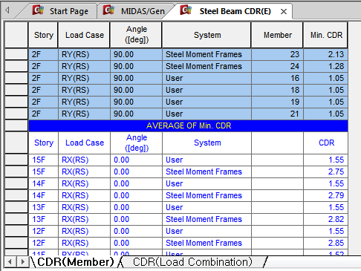Click the blue CDR sub-header cell
Viewport: 361px width, 271px height.
[x=326, y=143]
